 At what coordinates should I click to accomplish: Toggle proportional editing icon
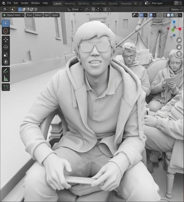point(105,9)
